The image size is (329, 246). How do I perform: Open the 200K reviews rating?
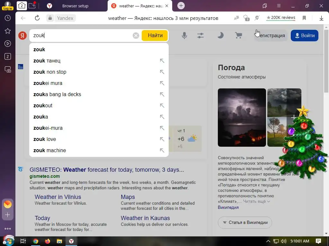[281, 18]
